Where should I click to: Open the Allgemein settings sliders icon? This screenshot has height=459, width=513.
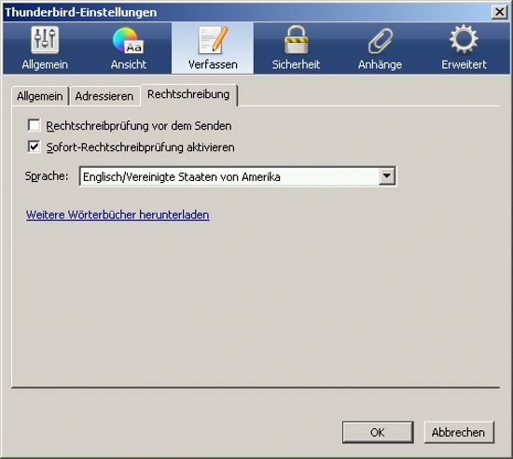pyautogui.click(x=45, y=40)
